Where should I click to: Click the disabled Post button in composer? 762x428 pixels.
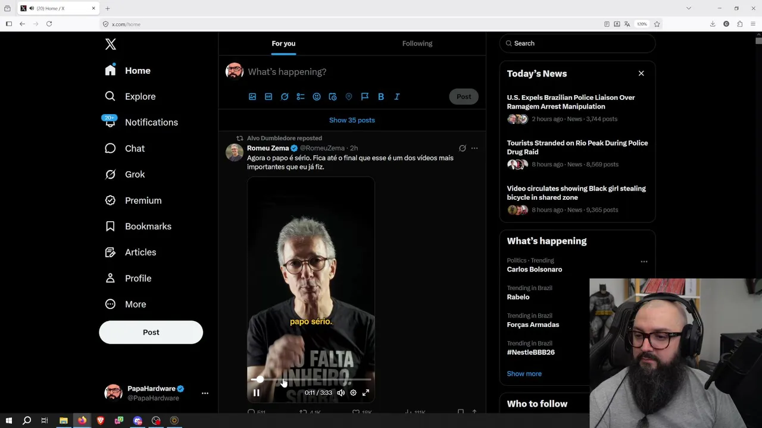[464, 97]
